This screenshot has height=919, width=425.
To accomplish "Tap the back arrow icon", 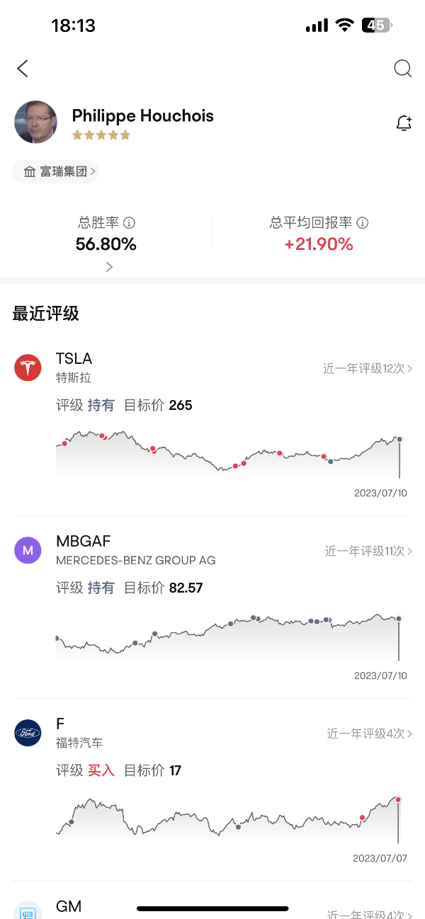I will tap(23, 69).
